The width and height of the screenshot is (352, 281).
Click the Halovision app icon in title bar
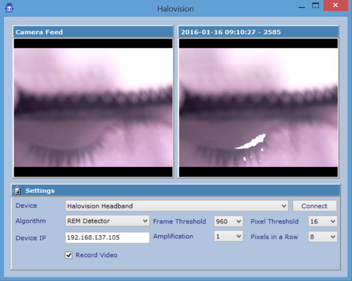(x=9, y=8)
